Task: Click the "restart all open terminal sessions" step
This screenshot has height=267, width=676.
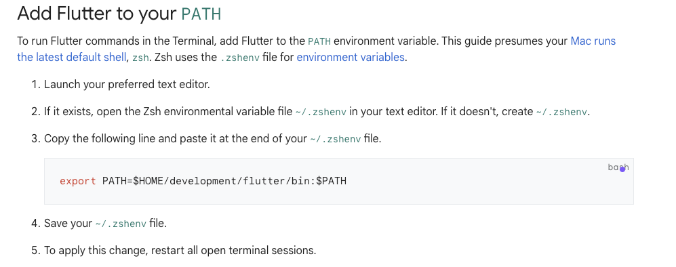Action: point(234,250)
